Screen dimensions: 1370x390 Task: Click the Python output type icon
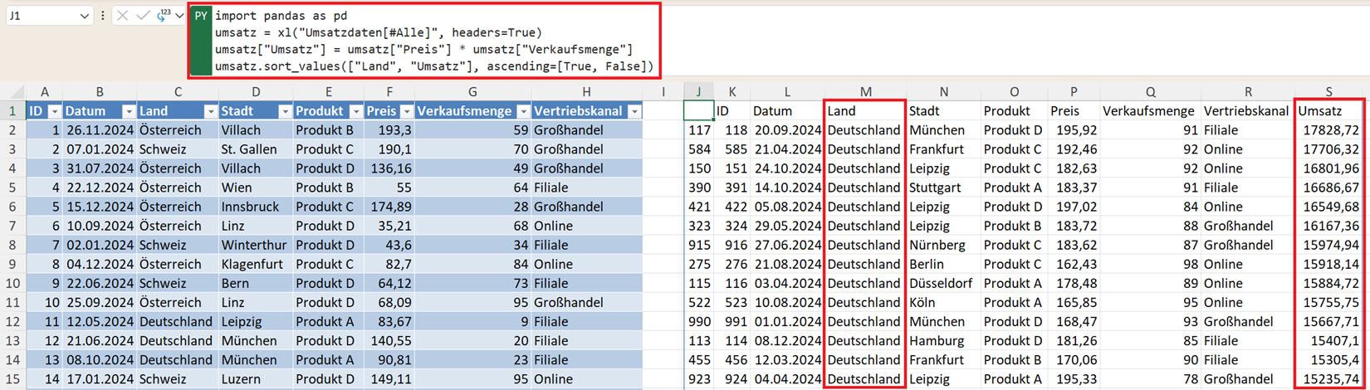tap(164, 16)
